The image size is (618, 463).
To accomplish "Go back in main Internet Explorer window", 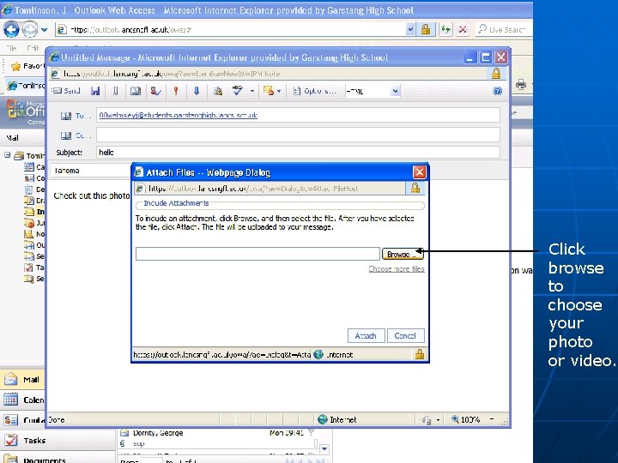I will point(11,29).
